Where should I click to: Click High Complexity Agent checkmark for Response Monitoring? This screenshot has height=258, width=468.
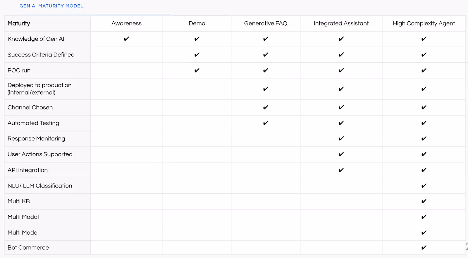pos(424,138)
